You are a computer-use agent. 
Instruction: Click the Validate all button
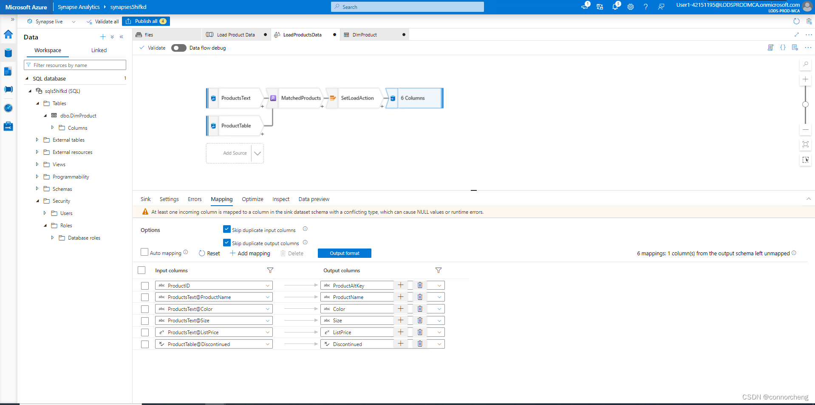[x=102, y=22]
